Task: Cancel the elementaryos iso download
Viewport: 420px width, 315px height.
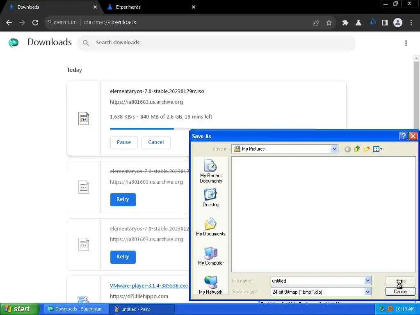Action: [156, 142]
